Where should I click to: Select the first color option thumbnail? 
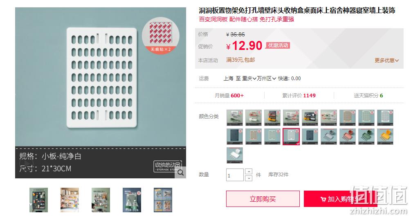pyautogui.click(x=235, y=118)
